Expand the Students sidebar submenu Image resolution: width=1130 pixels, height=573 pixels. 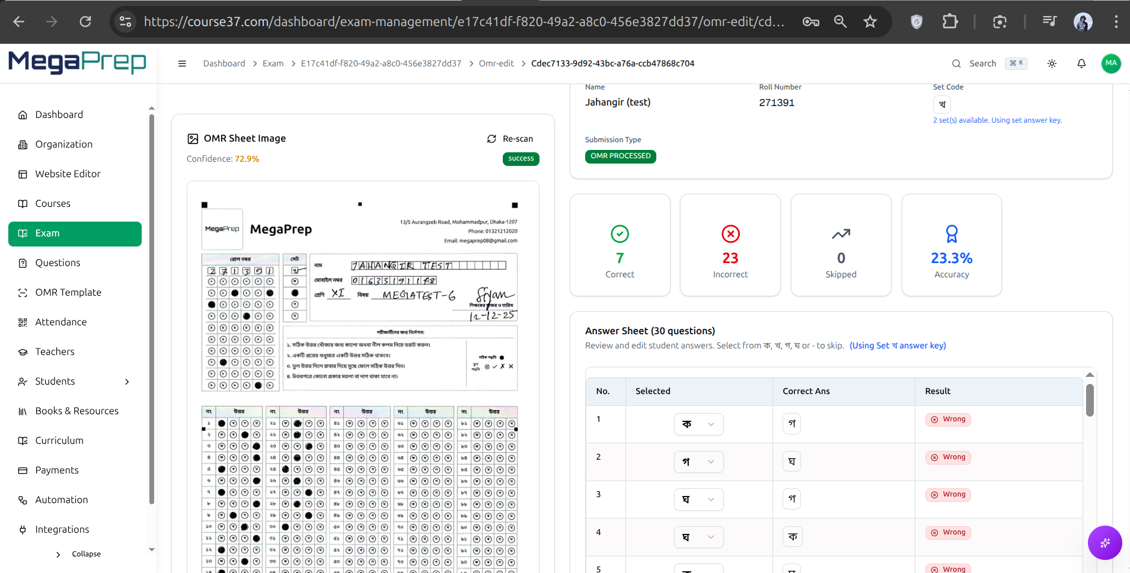click(127, 382)
